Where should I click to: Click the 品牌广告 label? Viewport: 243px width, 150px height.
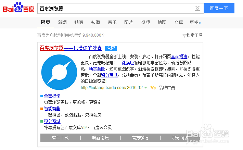pos(167,88)
